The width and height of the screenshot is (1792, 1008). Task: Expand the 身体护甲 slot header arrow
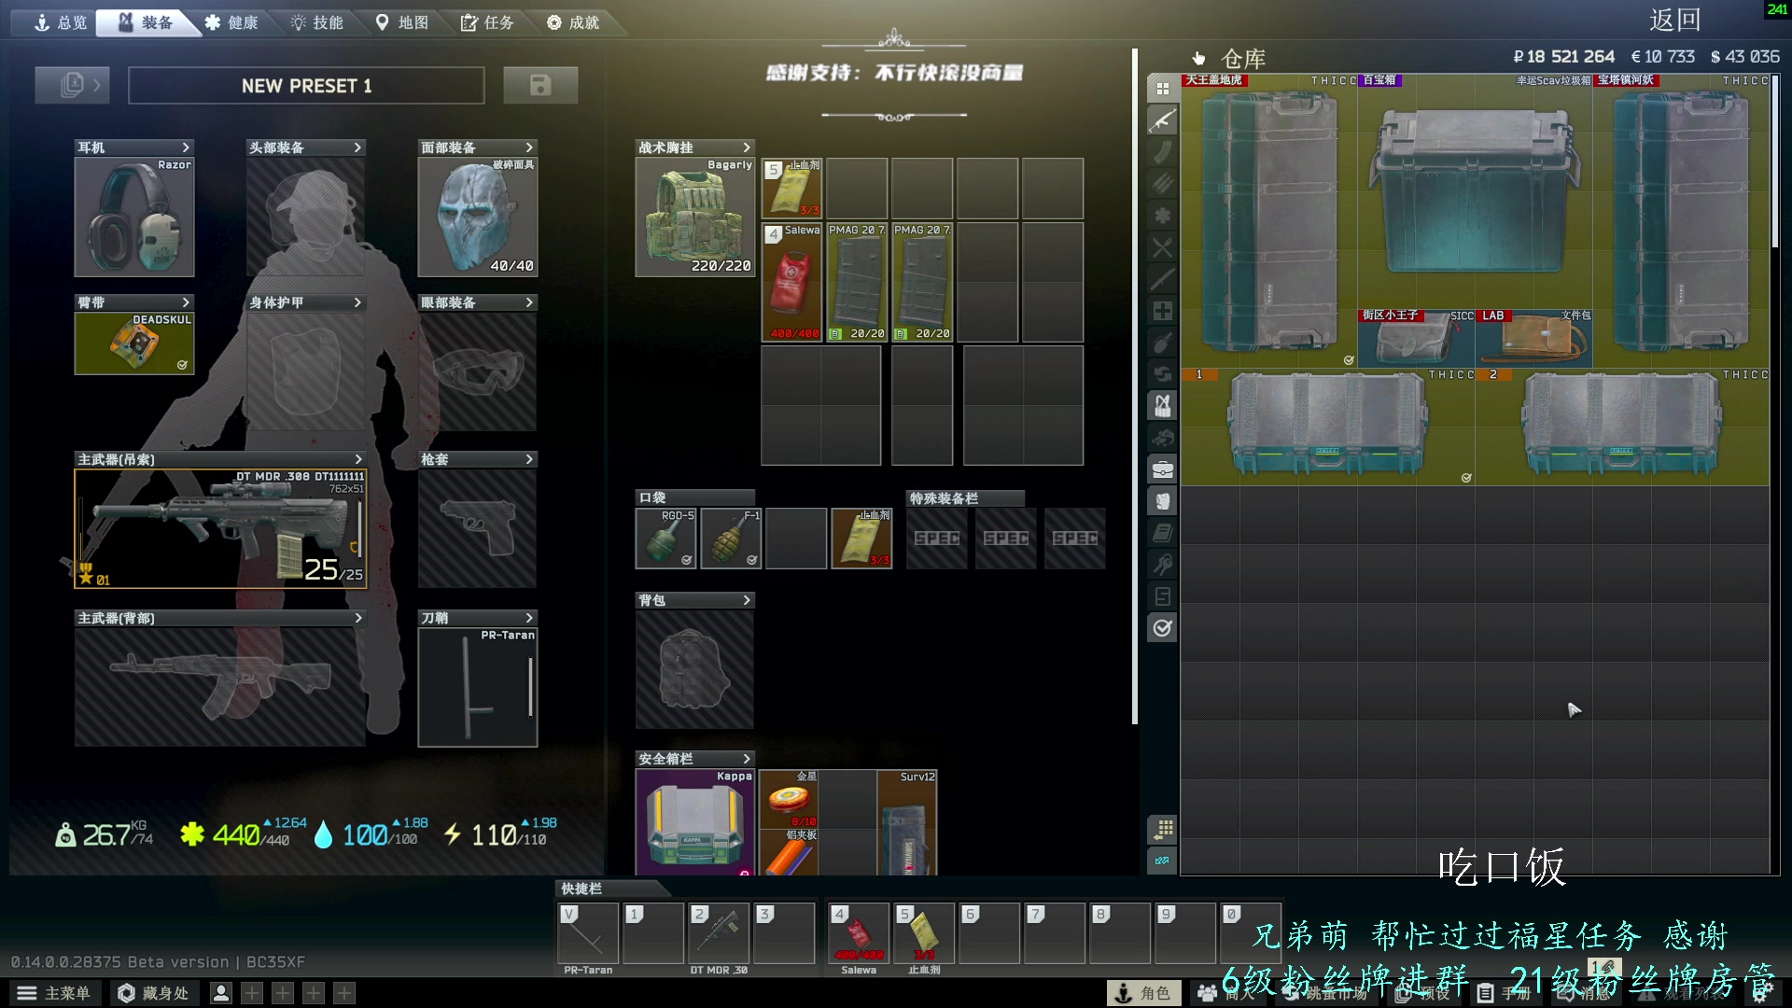pyautogui.click(x=357, y=302)
